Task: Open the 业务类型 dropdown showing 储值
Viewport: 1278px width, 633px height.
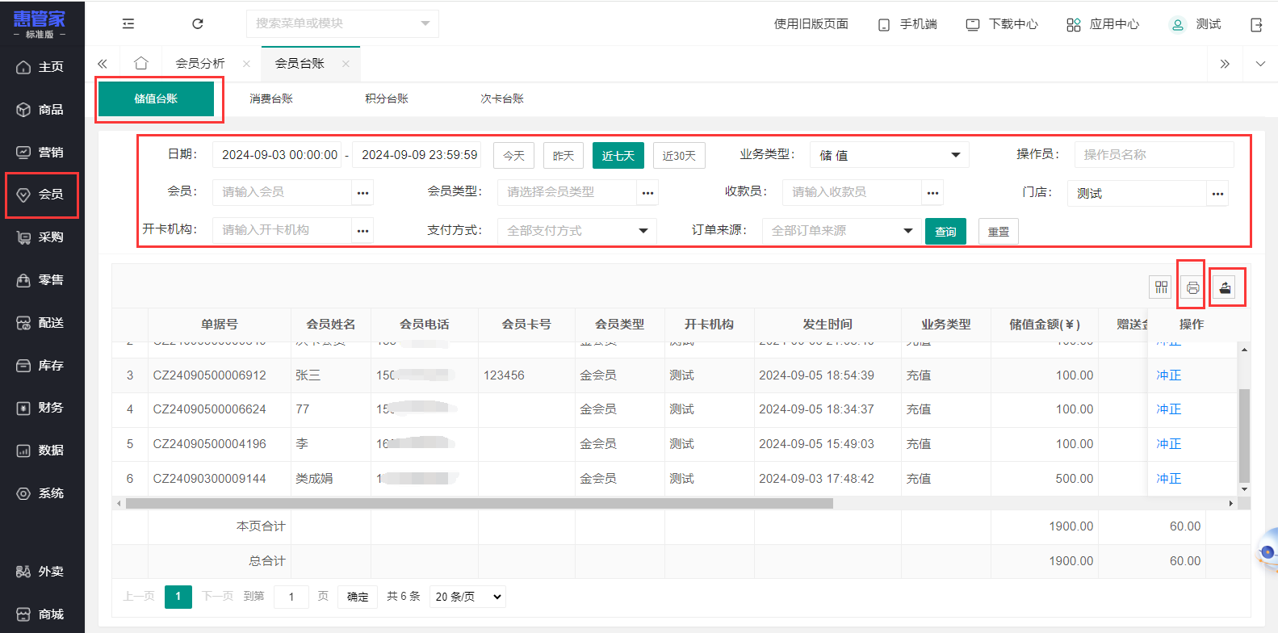Action: pyautogui.click(x=889, y=155)
